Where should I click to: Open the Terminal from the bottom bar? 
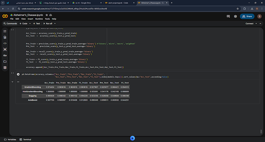25,139
